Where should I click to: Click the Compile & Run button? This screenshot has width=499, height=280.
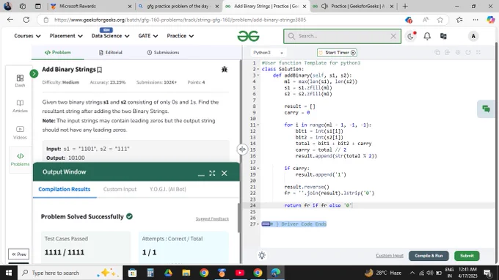429,256
